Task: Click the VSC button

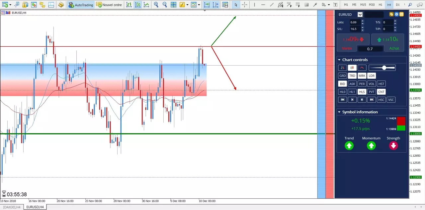Action: click(x=391, y=100)
